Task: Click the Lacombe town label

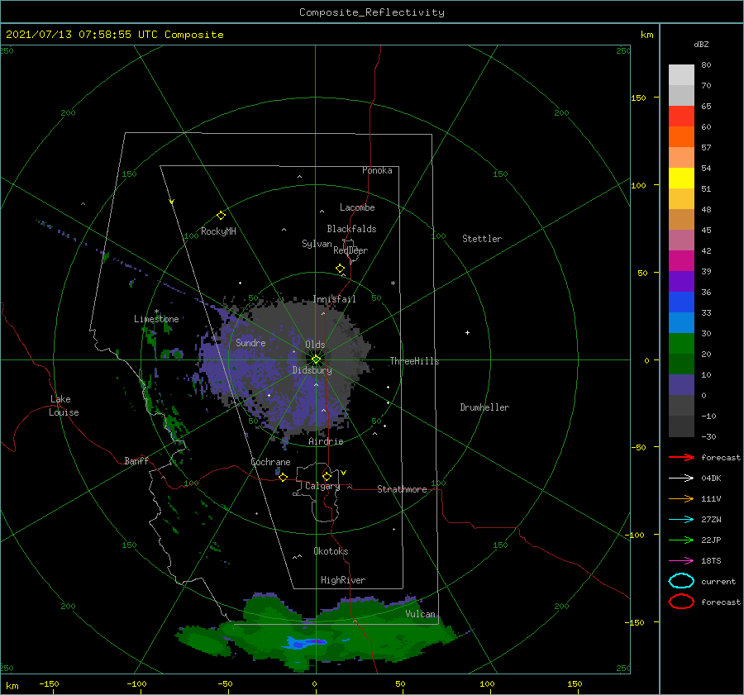Action: (357, 207)
